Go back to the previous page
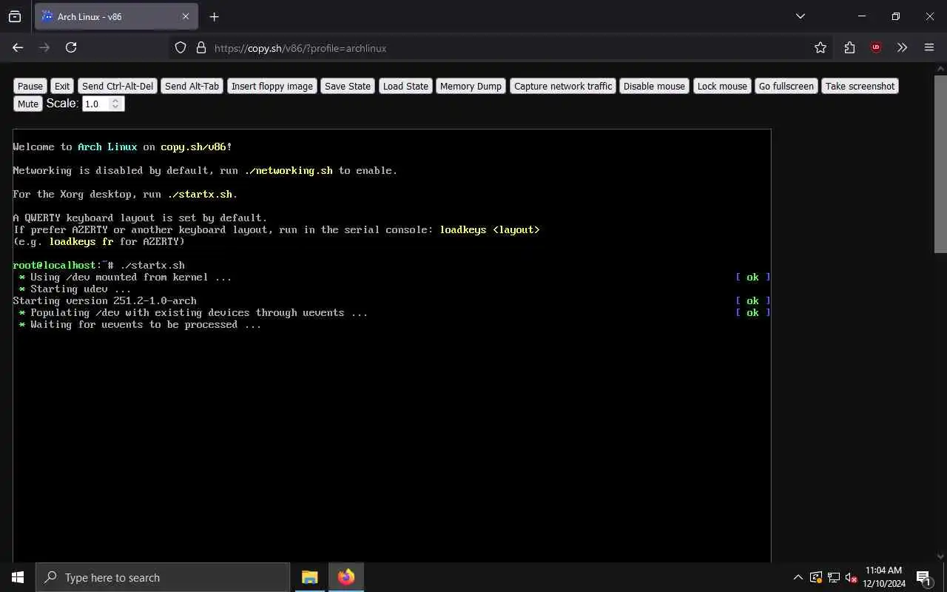The width and height of the screenshot is (947, 592). 18,47
